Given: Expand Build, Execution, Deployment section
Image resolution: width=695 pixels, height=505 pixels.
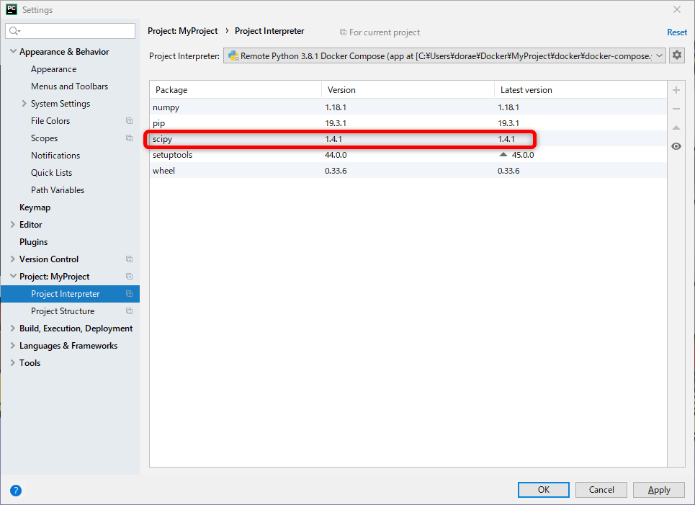Looking at the screenshot, I should click(13, 328).
